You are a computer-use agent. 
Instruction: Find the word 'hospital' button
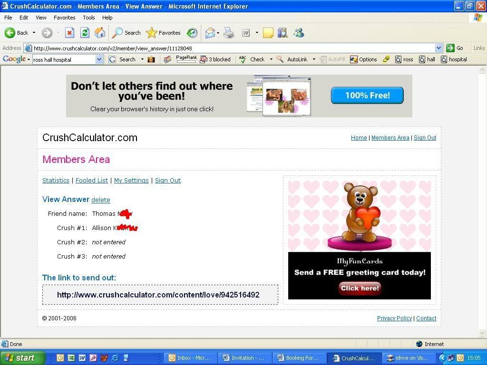coord(454,59)
